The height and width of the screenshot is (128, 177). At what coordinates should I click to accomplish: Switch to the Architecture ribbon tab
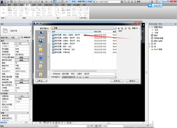[x=9, y=5]
